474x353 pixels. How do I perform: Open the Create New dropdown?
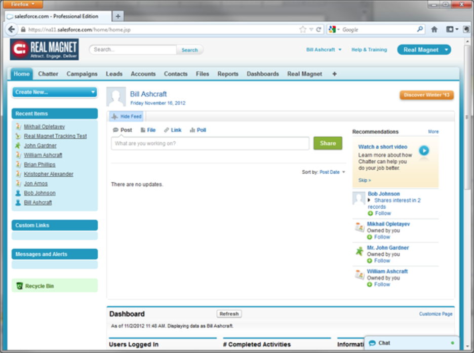point(55,92)
